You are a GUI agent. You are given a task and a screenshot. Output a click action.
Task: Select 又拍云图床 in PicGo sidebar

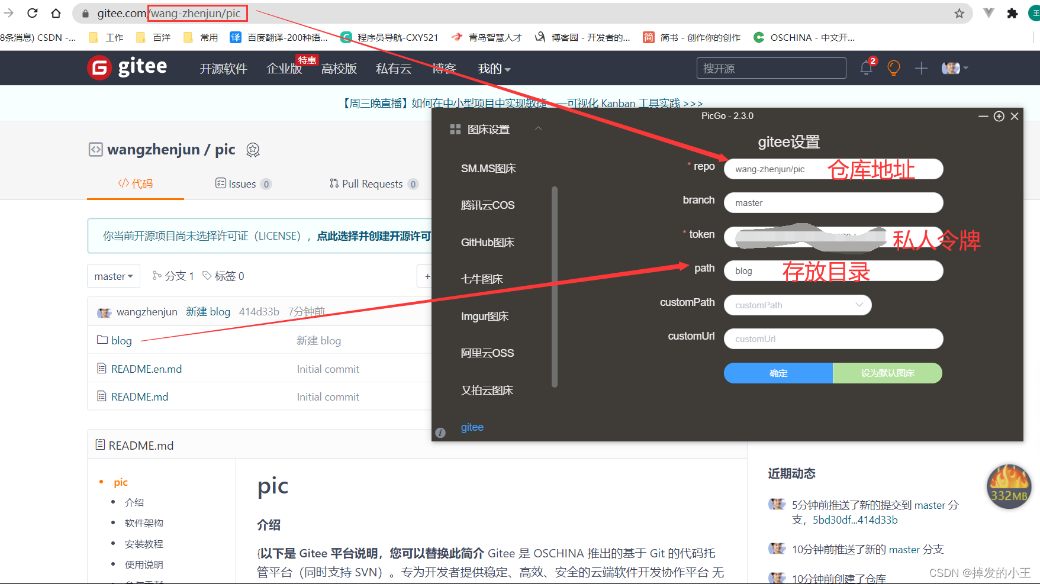[487, 390]
